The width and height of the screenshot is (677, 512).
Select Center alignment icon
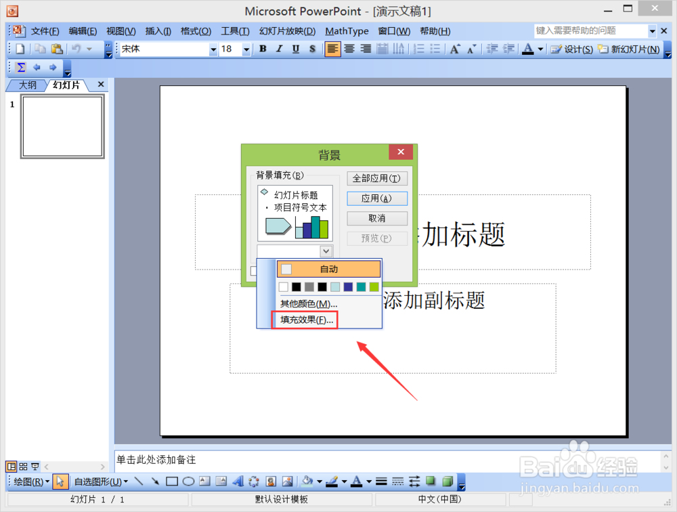tap(349, 49)
